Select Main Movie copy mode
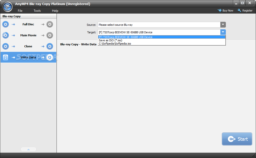The width and height of the screenshot is (256, 158). tap(28, 35)
